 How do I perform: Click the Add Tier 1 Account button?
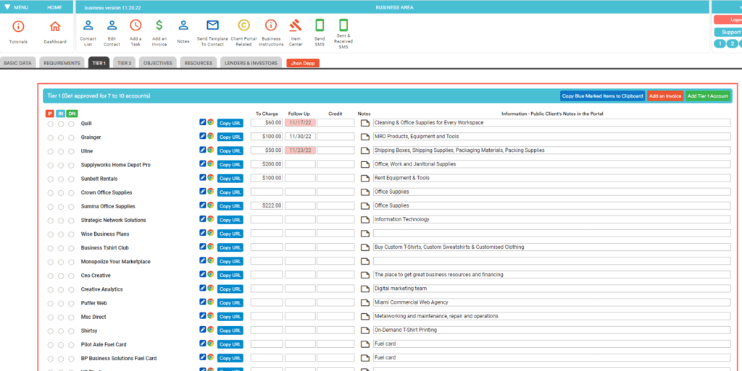pos(707,95)
